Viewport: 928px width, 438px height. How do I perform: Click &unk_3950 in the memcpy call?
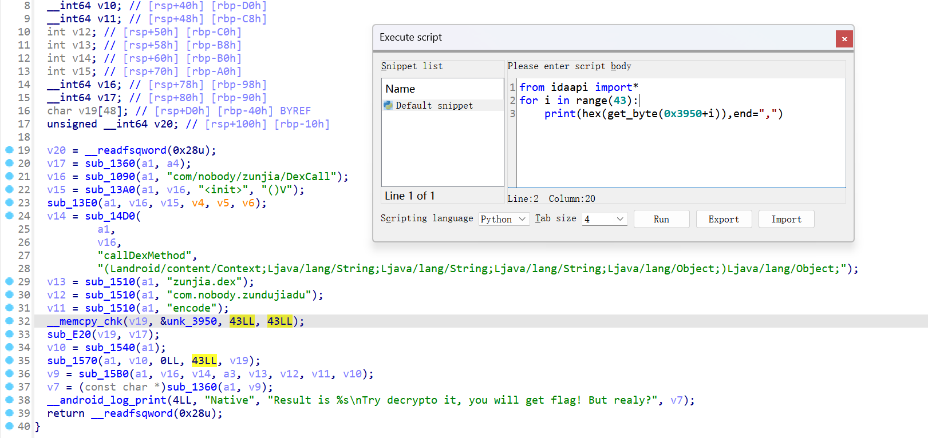pos(188,321)
